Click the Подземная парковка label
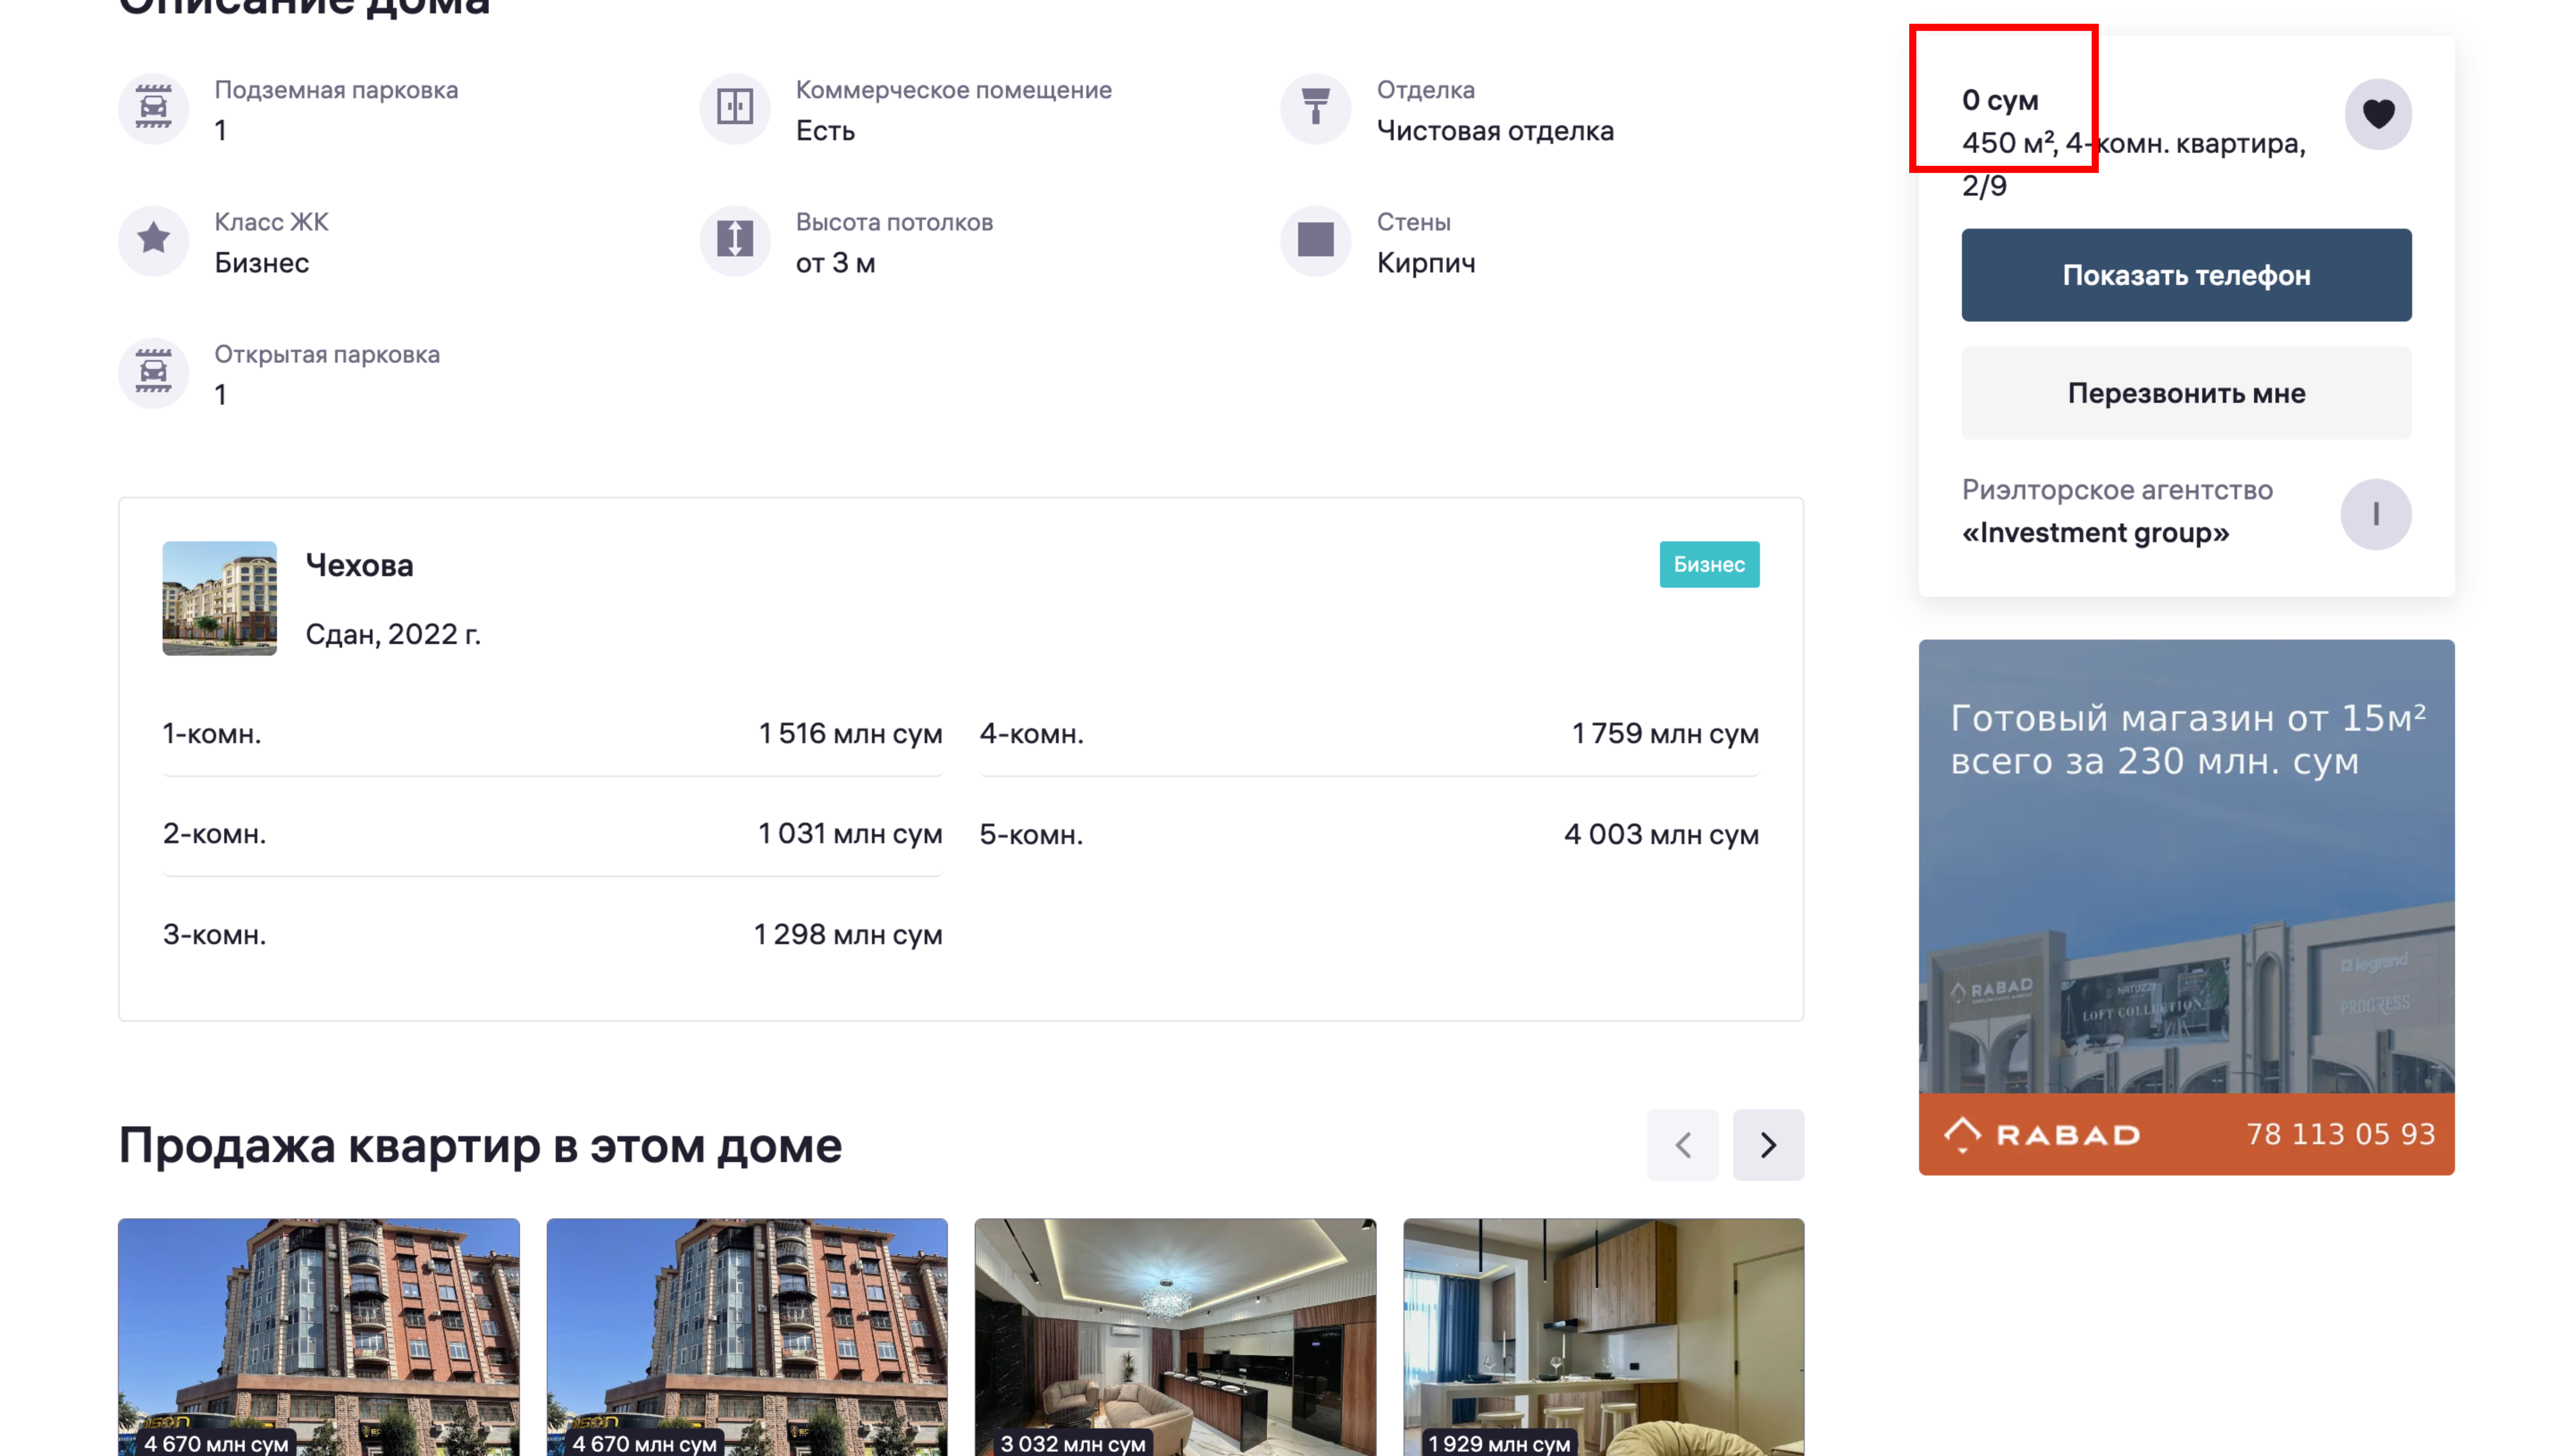Image resolution: width=2573 pixels, height=1456 pixels. 336,90
